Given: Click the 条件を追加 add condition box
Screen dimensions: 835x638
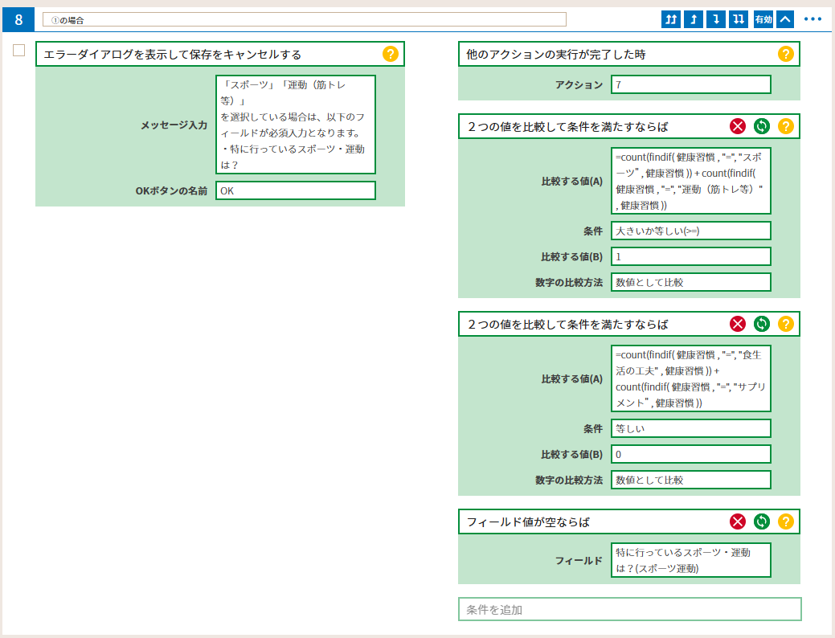Looking at the screenshot, I should 629,609.
